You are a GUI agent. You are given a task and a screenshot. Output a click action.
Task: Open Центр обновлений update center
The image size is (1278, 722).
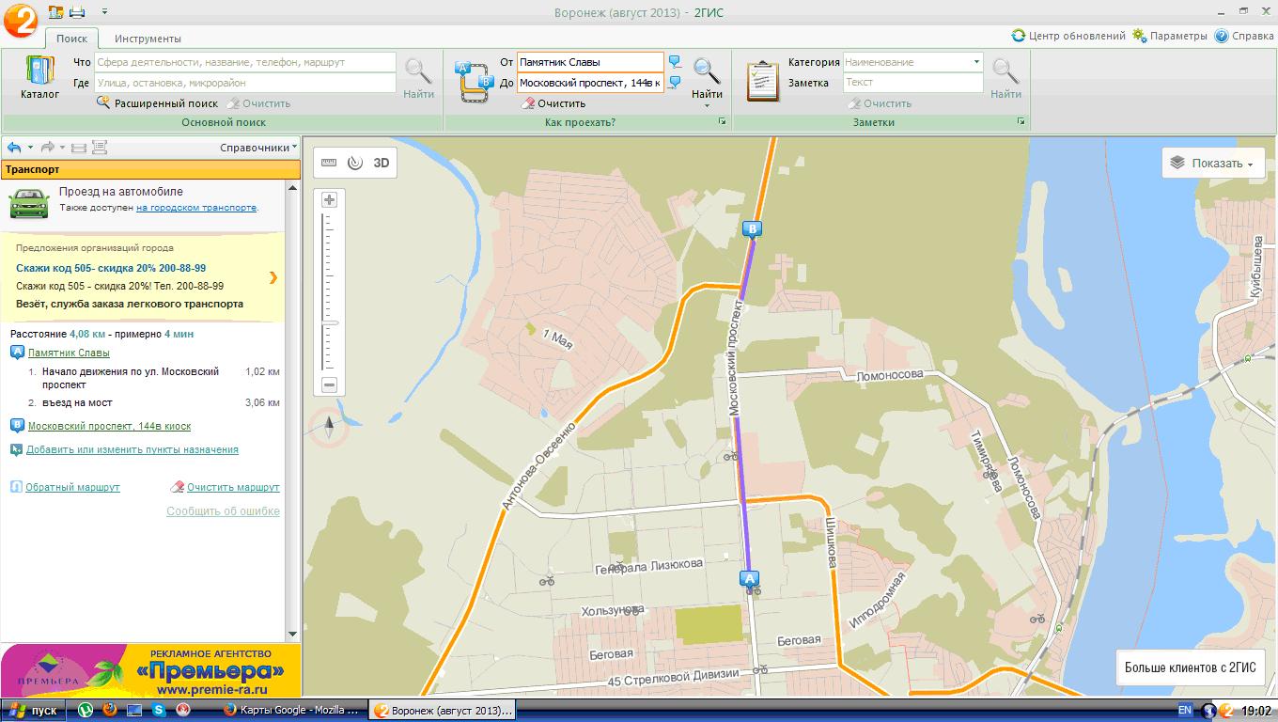pyautogui.click(x=1068, y=36)
